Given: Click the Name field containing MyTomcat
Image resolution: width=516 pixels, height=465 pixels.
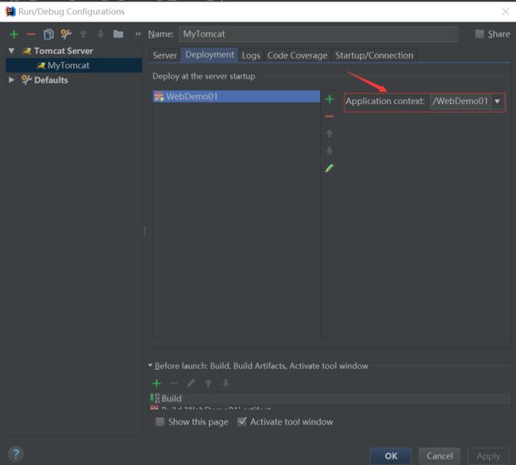Looking at the screenshot, I should tap(318, 34).
